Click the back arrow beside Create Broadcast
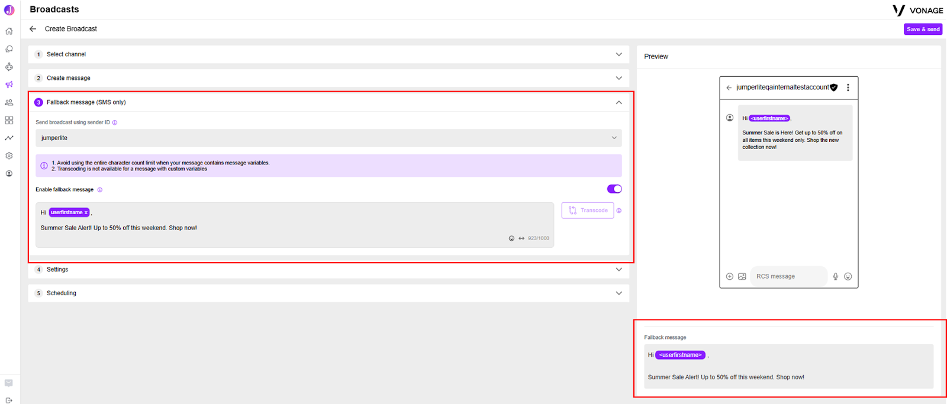 point(33,28)
